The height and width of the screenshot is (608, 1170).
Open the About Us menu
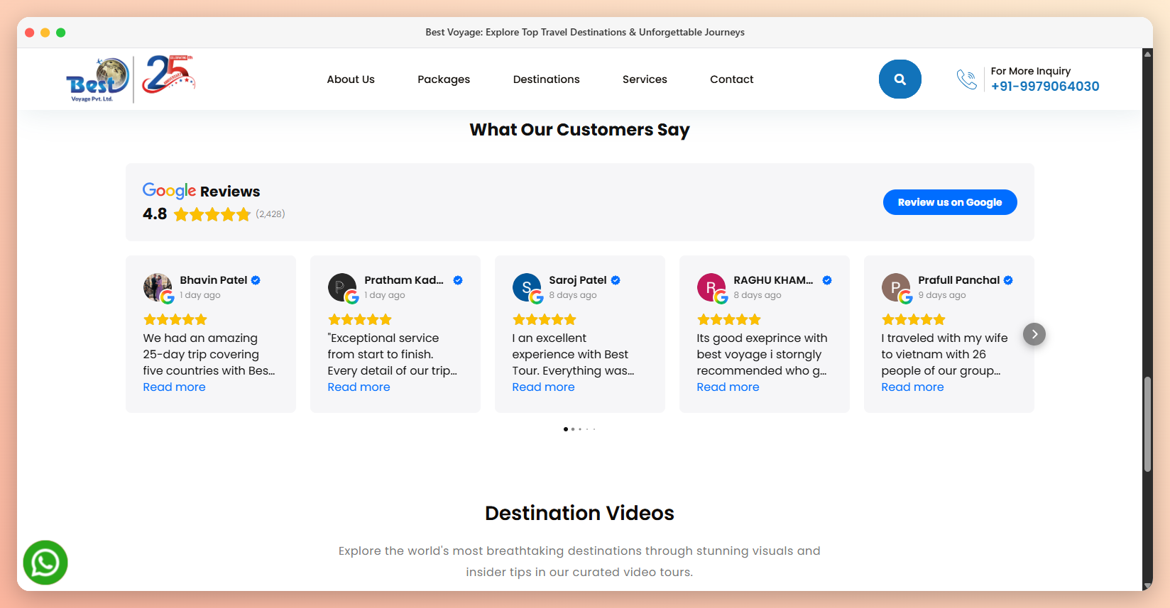(x=351, y=79)
